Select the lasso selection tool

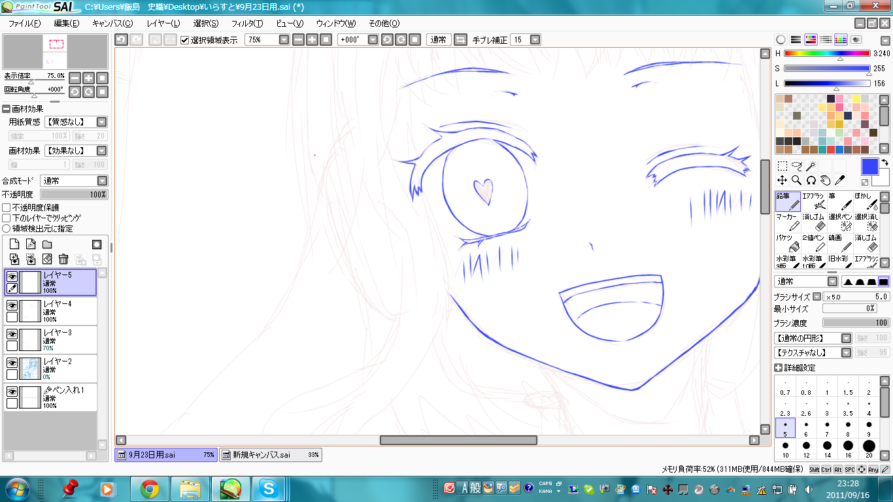(x=797, y=166)
